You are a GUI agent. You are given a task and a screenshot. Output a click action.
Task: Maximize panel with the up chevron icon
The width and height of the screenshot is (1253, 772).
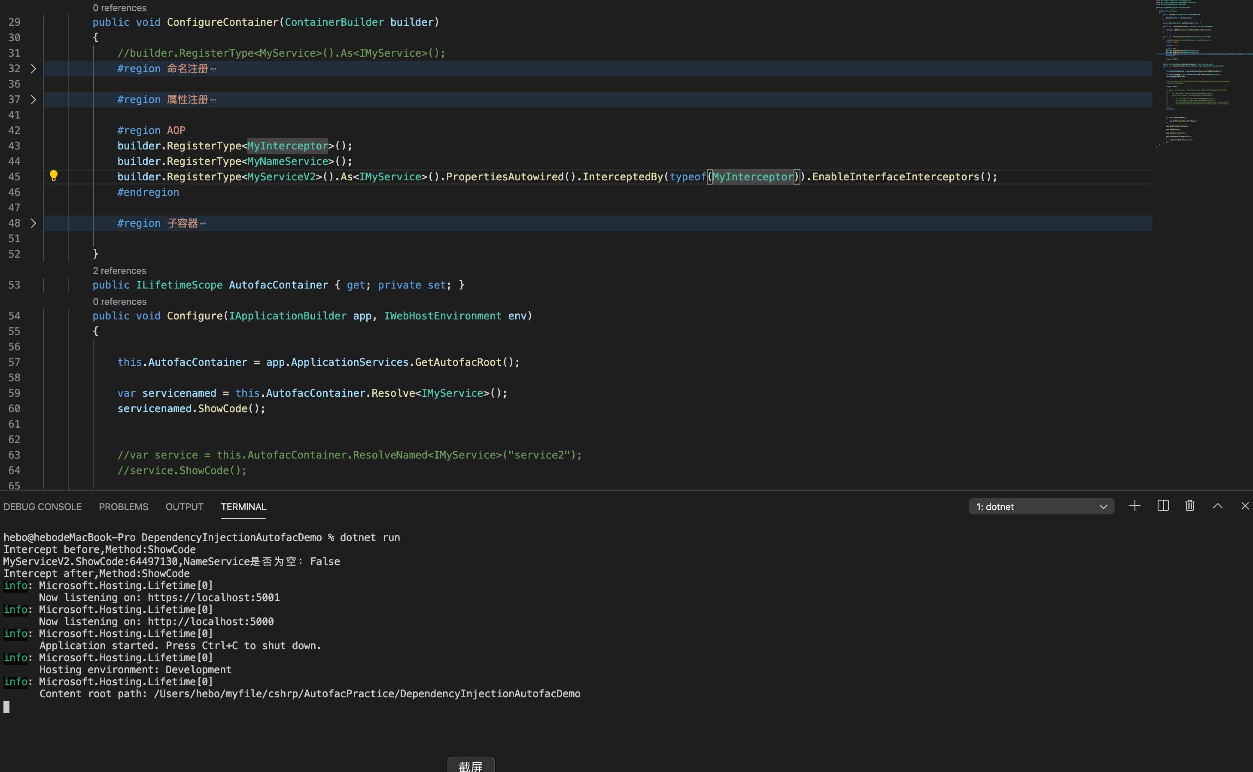(1218, 505)
